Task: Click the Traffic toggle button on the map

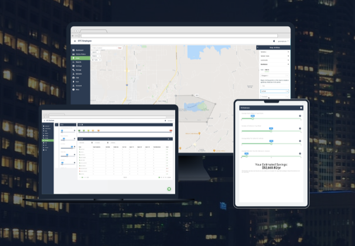Action: tap(96, 60)
